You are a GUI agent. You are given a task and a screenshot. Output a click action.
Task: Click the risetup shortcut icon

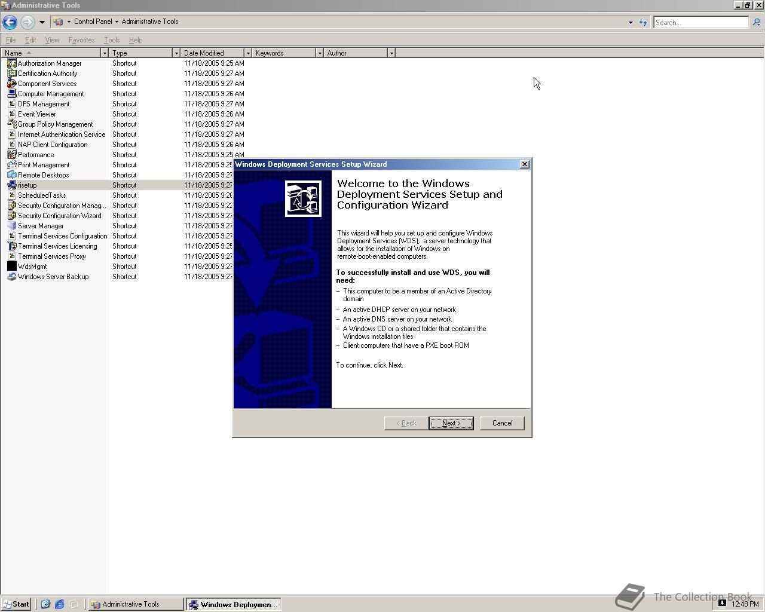click(11, 185)
